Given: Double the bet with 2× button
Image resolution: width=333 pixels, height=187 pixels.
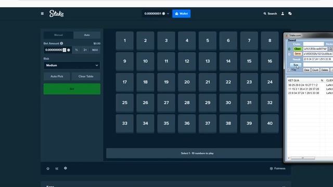Looking at the screenshot, I should coord(85,50).
